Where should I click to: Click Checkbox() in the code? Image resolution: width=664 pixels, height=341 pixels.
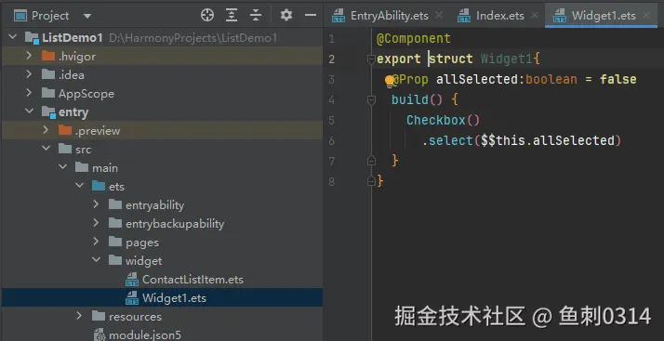(x=444, y=120)
